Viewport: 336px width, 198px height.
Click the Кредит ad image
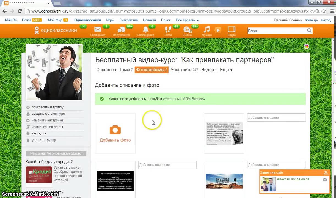(x=39, y=175)
